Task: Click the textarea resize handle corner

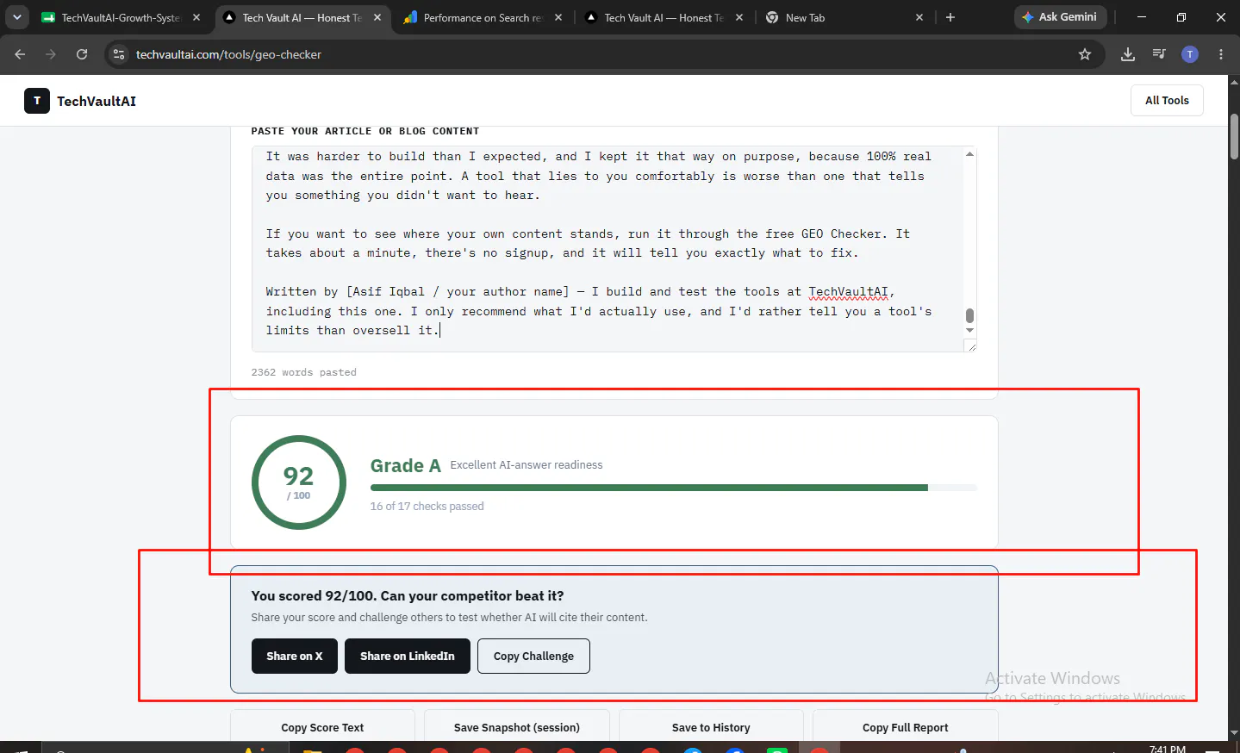Action: tap(971, 346)
